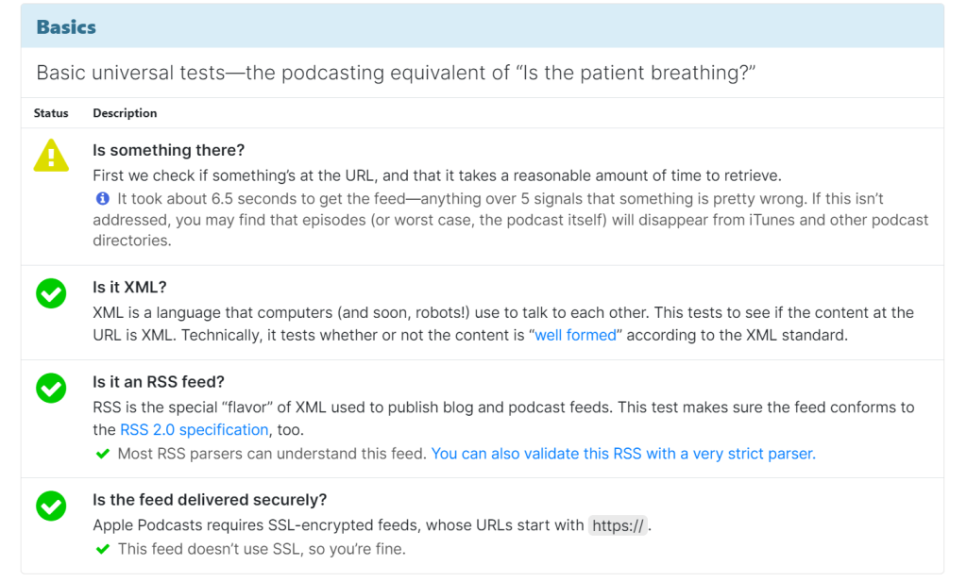Click the "https://" code snippet
Image resolution: width=967 pixels, height=582 pixels.
[618, 525]
